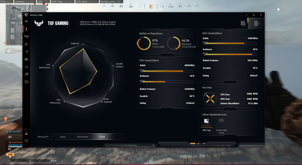The height and width of the screenshot is (165, 302).
Task: Click the CPU Fanı 5600 RPM reading
Action: (x=252, y=94)
